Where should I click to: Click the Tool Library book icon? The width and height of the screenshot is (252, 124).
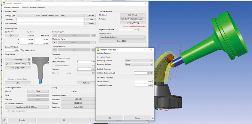point(29,60)
